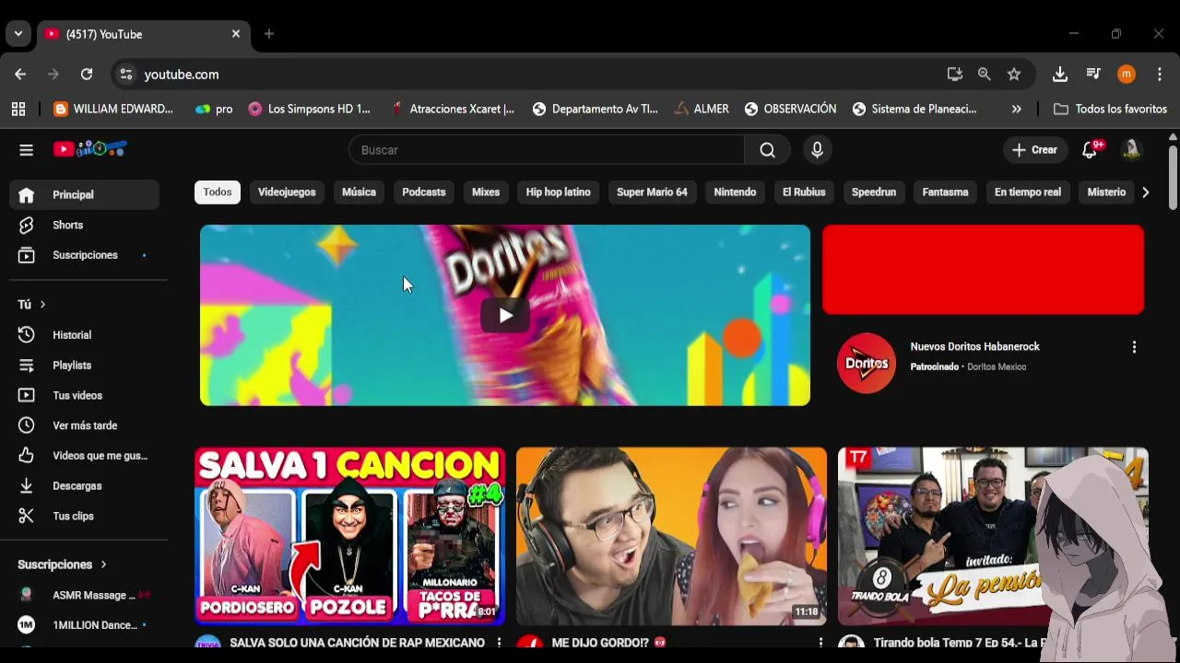
Task: Open Salva 1 Cancion video thumbnail
Action: point(350,536)
